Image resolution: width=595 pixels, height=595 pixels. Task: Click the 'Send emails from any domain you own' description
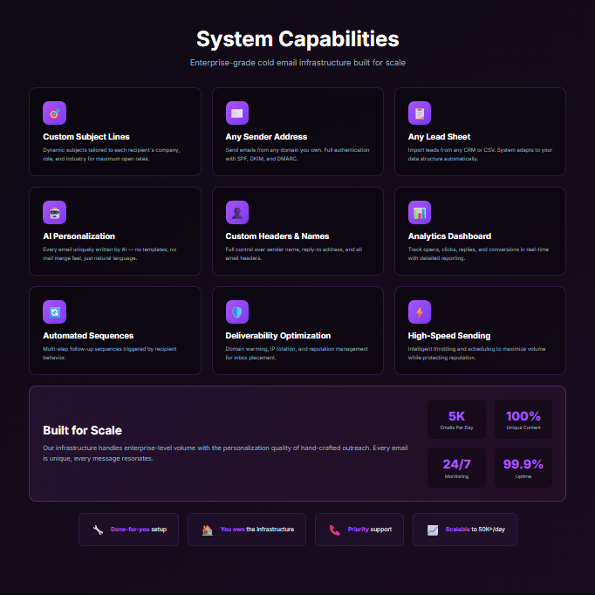coord(297,154)
